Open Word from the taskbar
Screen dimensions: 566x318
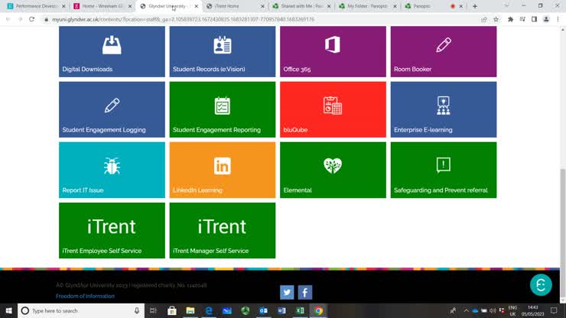(x=282, y=310)
